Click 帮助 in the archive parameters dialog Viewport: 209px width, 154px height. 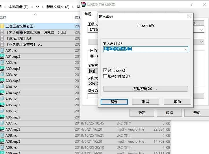197,113
